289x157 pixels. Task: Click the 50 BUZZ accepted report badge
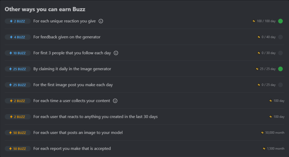(18, 149)
